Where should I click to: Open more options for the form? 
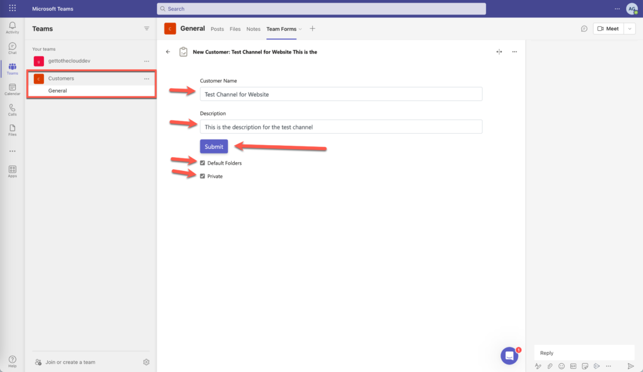[x=515, y=52]
